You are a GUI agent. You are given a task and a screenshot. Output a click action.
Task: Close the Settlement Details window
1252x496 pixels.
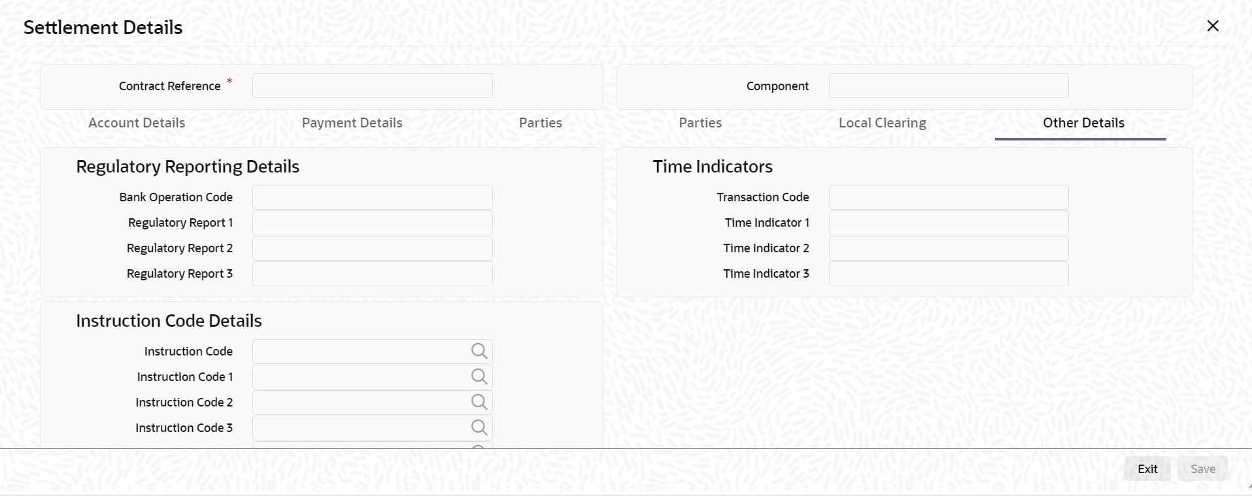pos(1213,26)
